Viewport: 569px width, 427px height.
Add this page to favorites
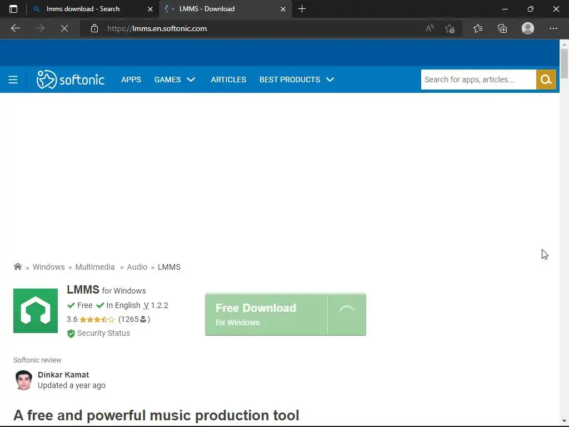[450, 28]
